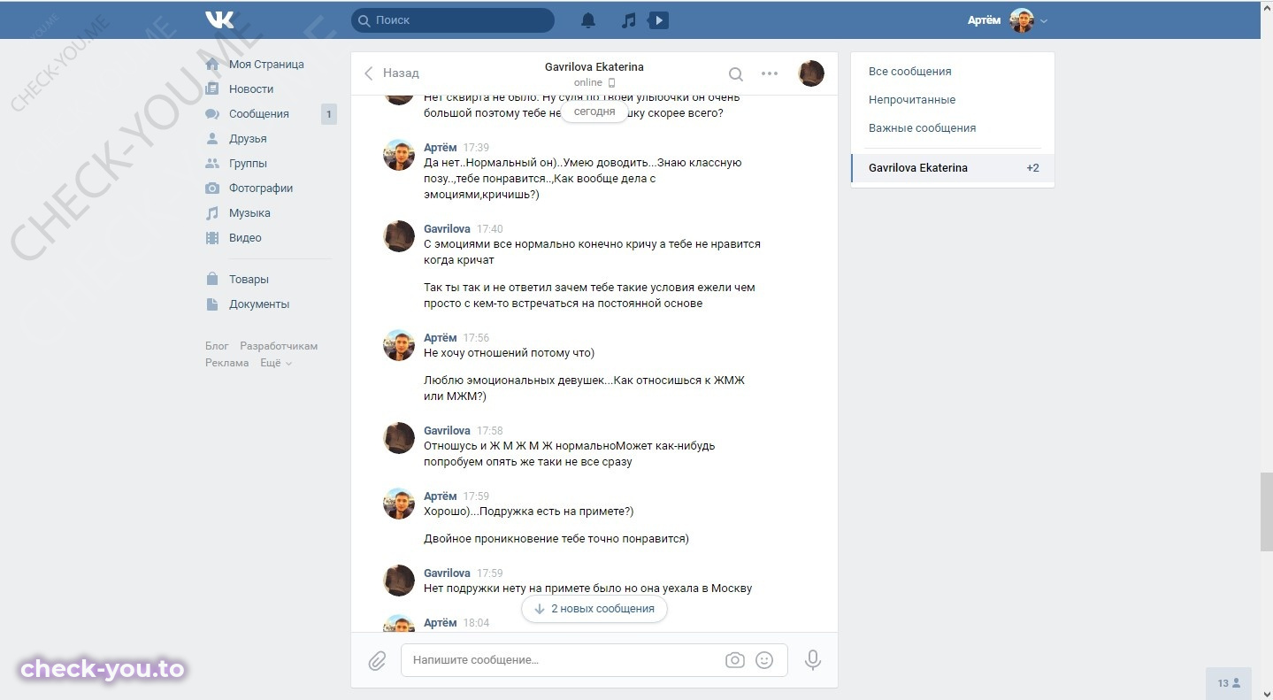Image resolution: width=1273 pixels, height=700 pixels.
Task: Open the conversation actions three-dot menu
Action: click(x=770, y=74)
